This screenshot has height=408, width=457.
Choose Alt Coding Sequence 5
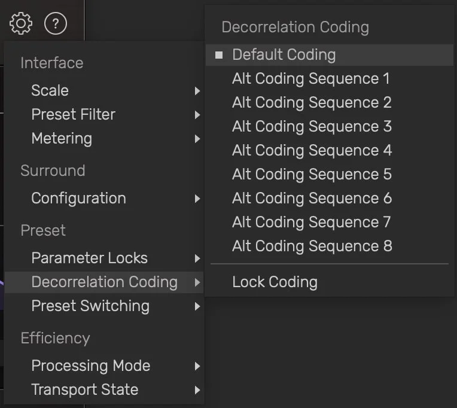(x=312, y=175)
